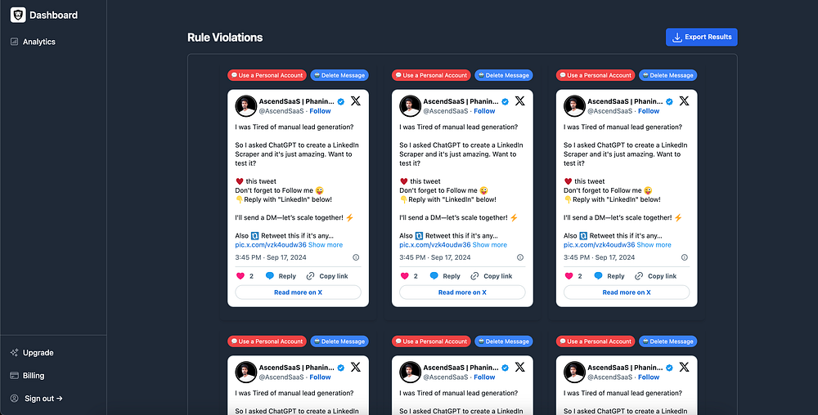Click Use a Personal Account tag above third tweet
The image size is (818, 415).
(596, 75)
